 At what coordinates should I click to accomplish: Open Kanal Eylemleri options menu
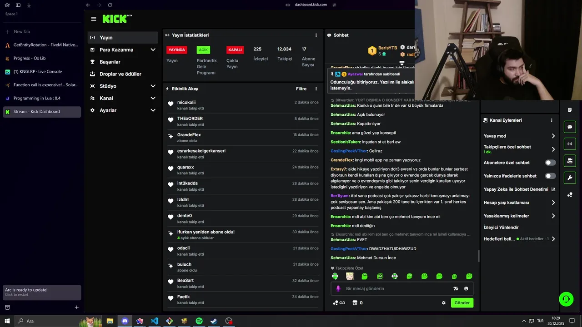[x=552, y=120]
